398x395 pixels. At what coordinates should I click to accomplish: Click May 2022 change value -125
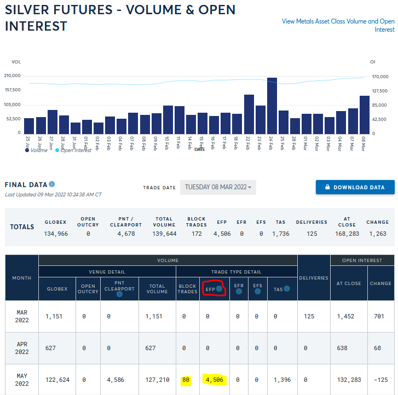click(381, 380)
